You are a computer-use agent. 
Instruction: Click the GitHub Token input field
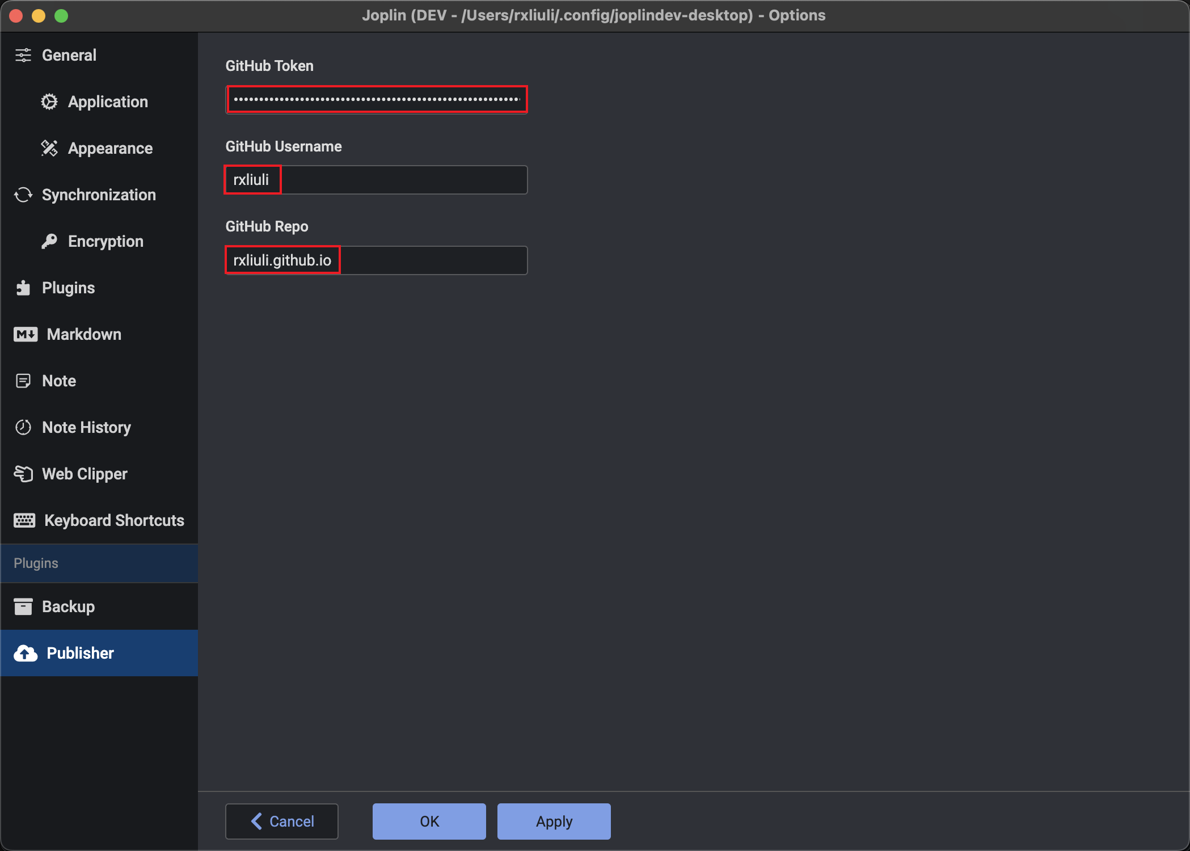point(377,99)
